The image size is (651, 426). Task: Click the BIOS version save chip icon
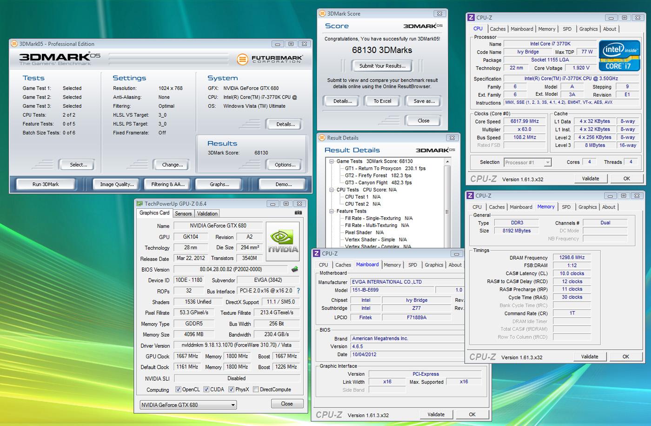294,269
